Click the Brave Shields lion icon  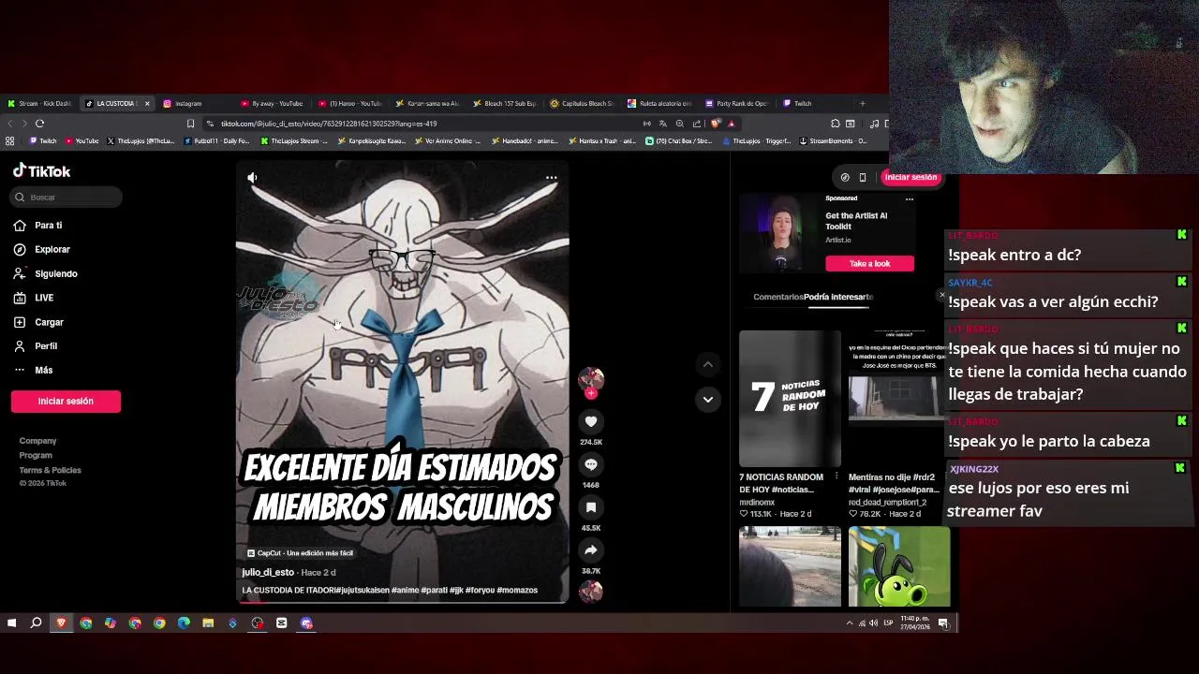pos(716,124)
